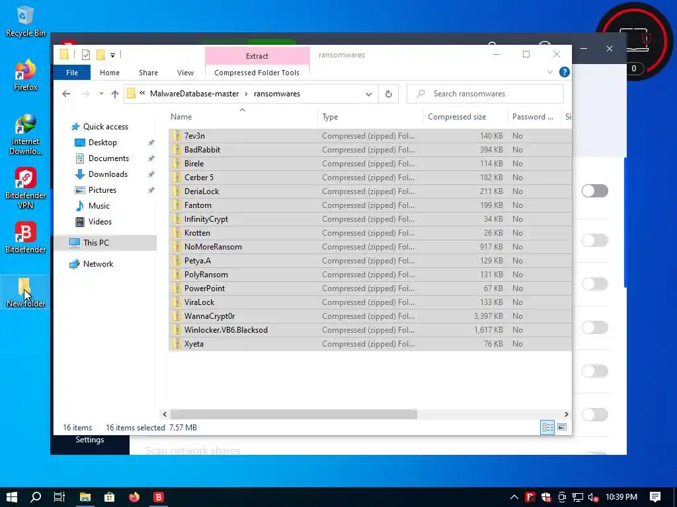Open Microsoft Store taskbar icon
The width and height of the screenshot is (677, 507).
tap(110, 497)
